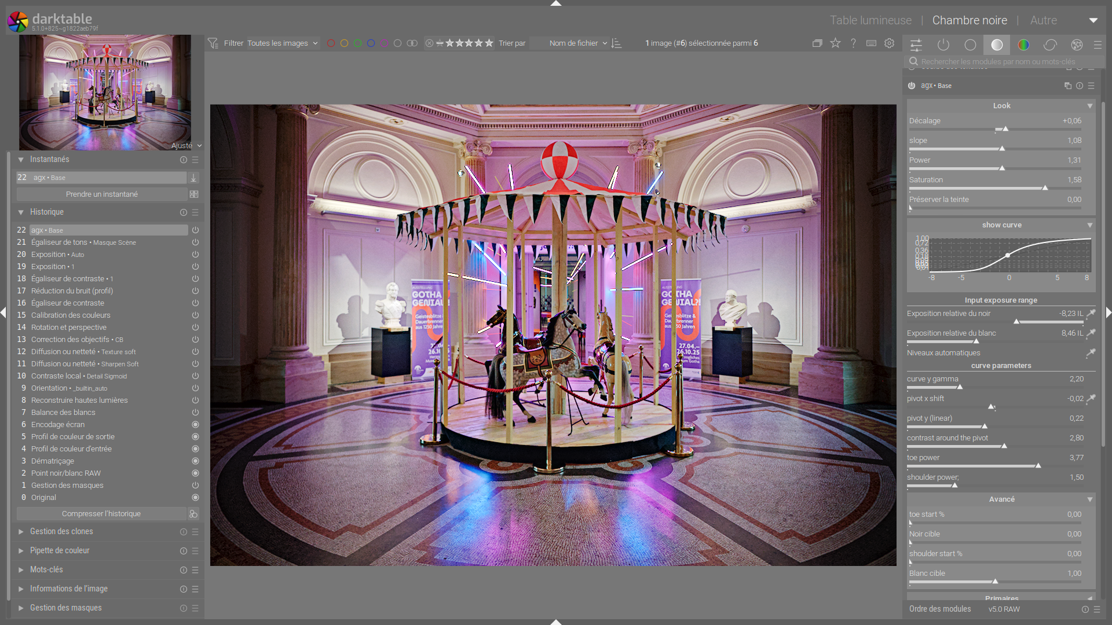Open the color module group tab
1112x625 pixels.
click(x=1023, y=45)
